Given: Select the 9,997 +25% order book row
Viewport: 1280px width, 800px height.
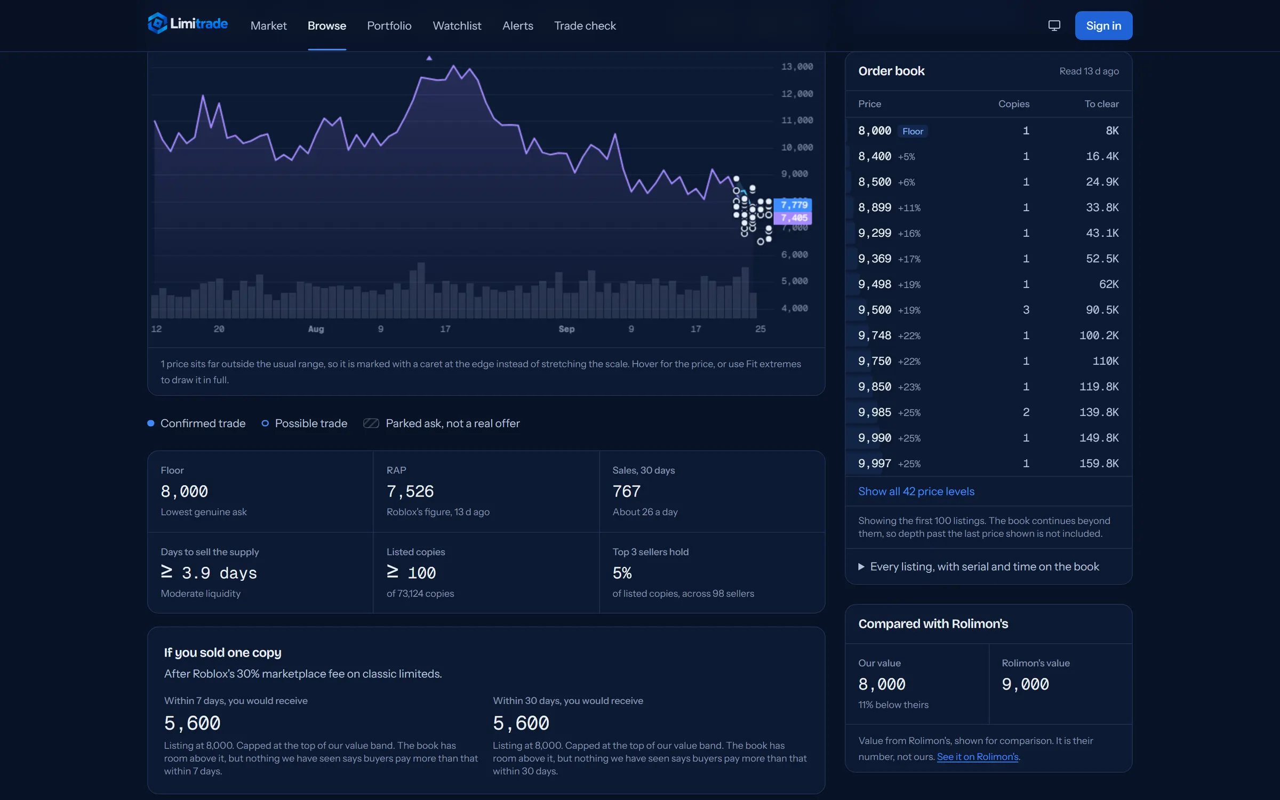Looking at the screenshot, I should click(988, 463).
